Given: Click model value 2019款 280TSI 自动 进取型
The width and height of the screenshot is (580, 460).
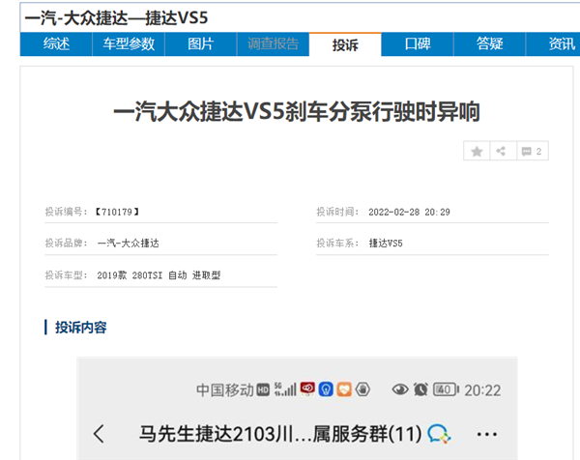Looking at the screenshot, I should pyautogui.click(x=159, y=275).
